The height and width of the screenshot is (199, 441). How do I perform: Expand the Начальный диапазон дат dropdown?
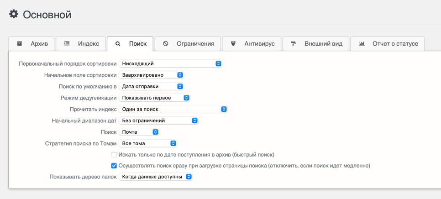[x=158, y=120]
